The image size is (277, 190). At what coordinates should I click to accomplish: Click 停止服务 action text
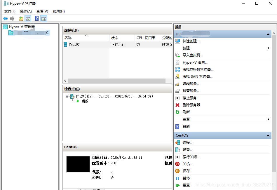(x=189, y=98)
